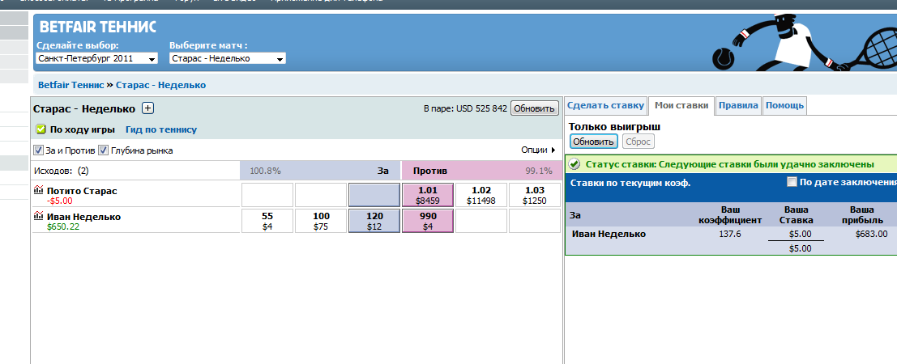Toggle the За и Против checkbox
This screenshot has height=364, width=897.
[38, 150]
